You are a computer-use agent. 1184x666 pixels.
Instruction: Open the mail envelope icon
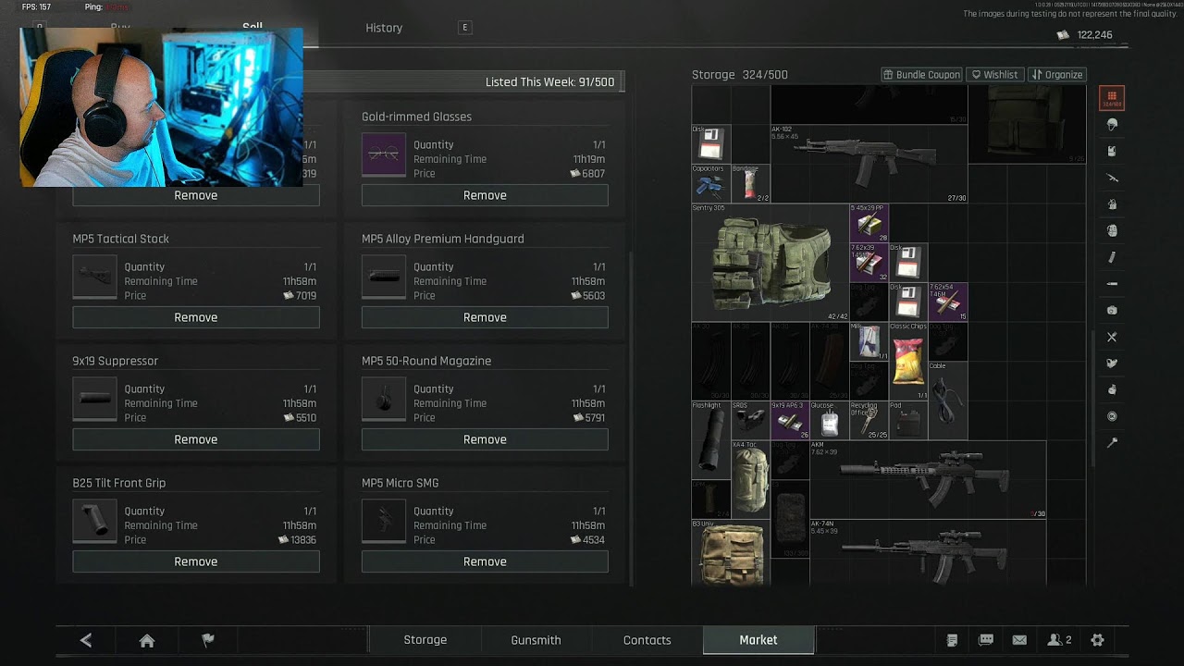[x=1019, y=640]
